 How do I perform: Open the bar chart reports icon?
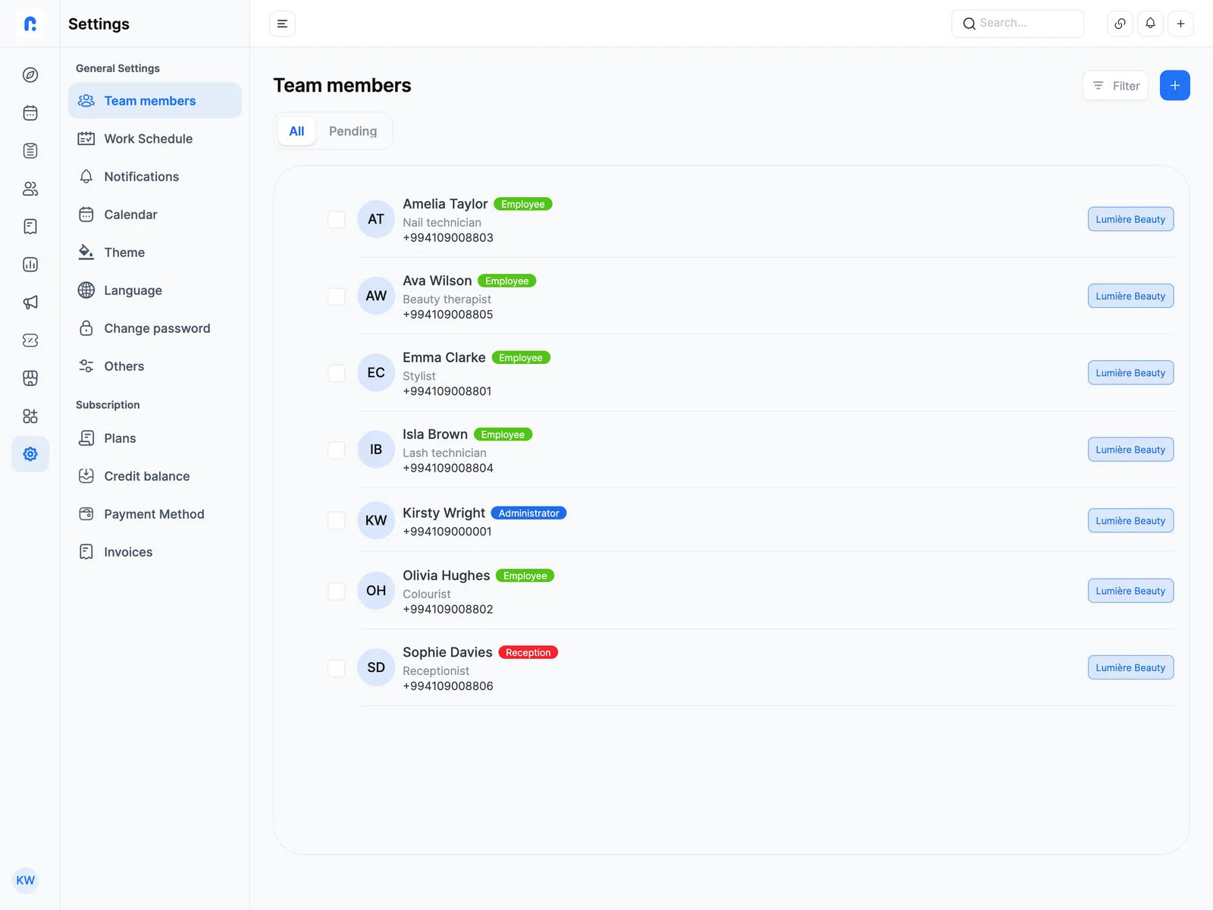[30, 265]
